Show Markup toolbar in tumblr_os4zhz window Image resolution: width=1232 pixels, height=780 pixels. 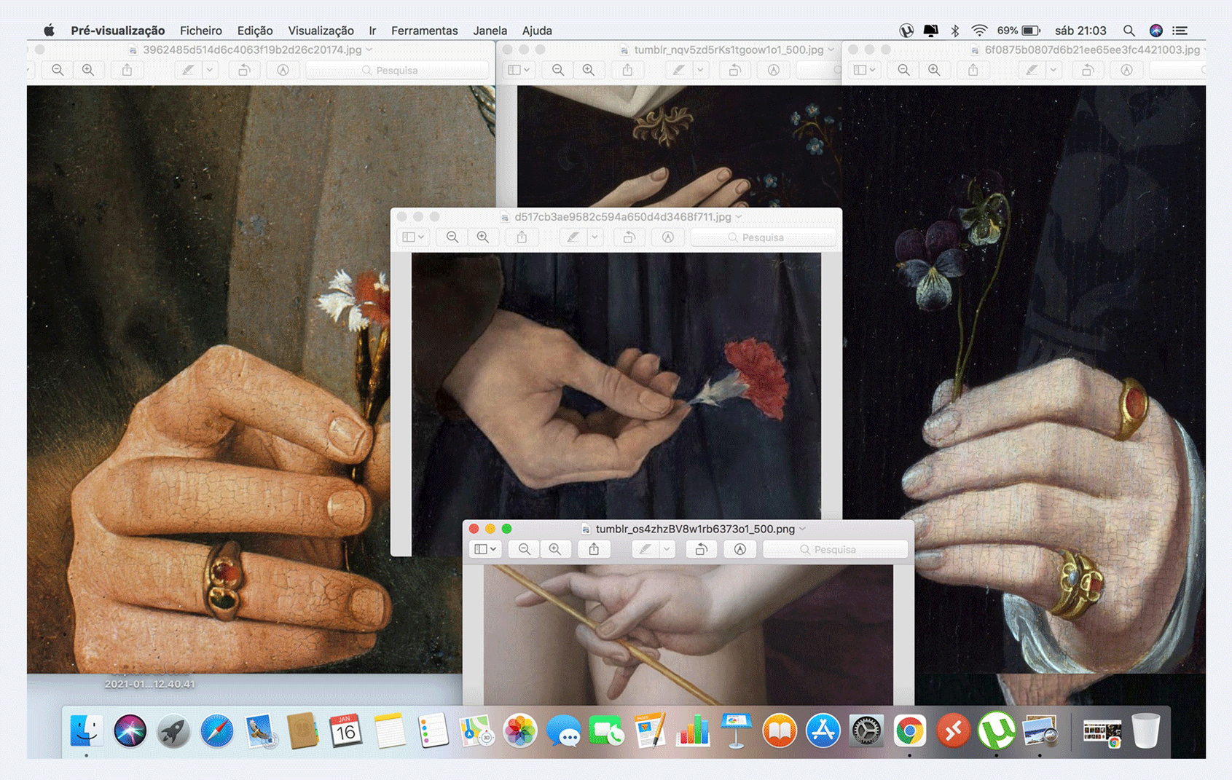click(x=739, y=549)
